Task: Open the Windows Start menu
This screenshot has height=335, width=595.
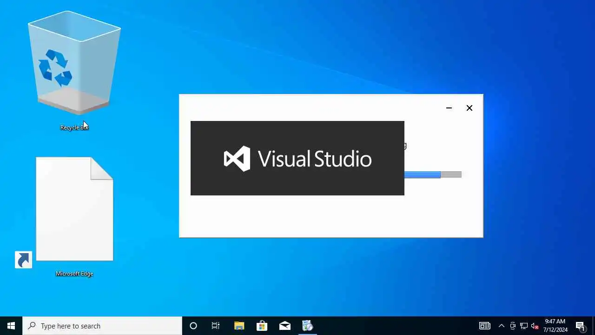Action: pyautogui.click(x=11, y=326)
